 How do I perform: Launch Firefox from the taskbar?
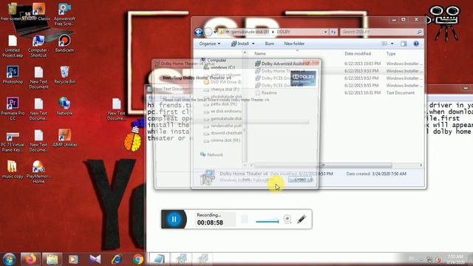coord(30,259)
